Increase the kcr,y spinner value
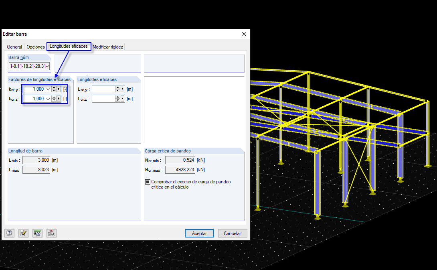Viewport: 437px width, 270px height. (54, 87)
